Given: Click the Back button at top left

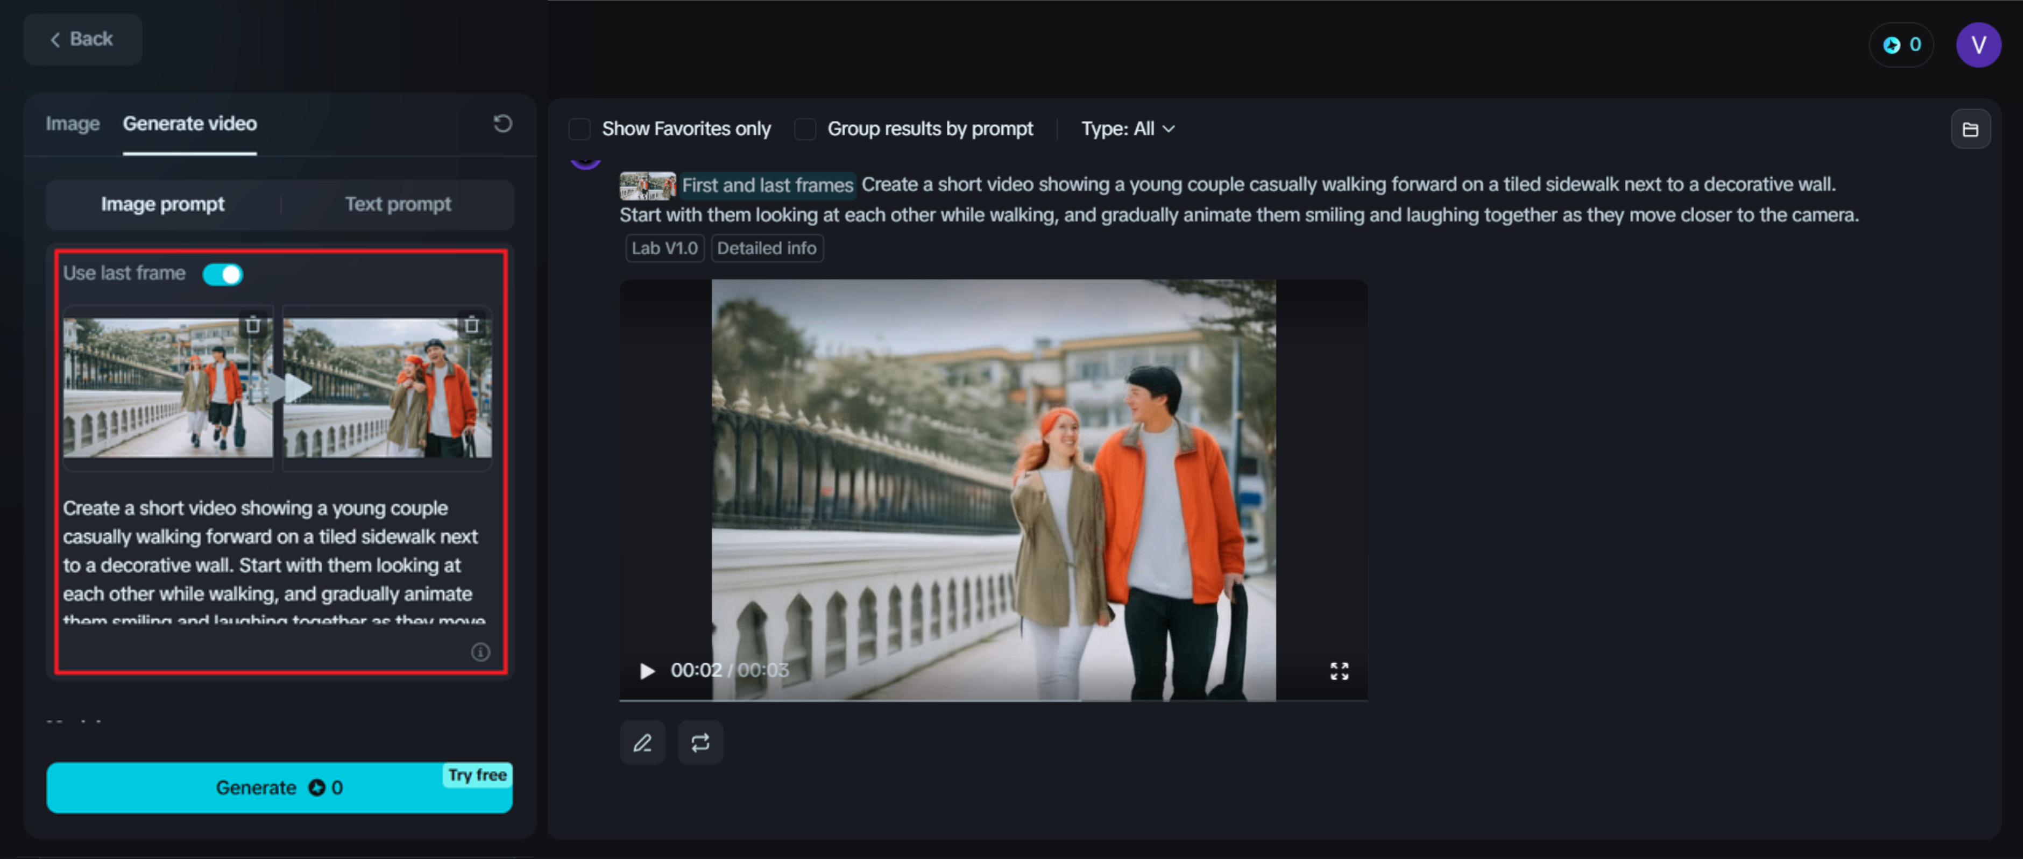Looking at the screenshot, I should (x=82, y=39).
